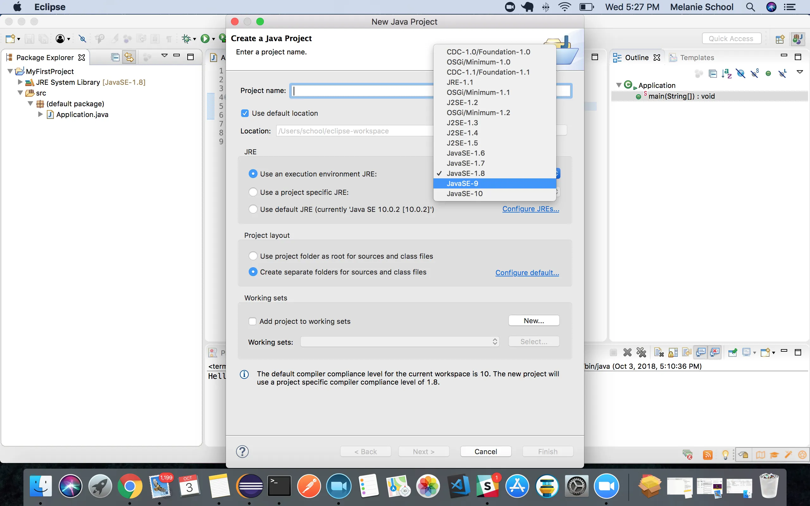Image resolution: width=810 pixels, height=506 pixels.
Task: Click the help question mark icon in dialog
Action: [x=242, y=452]
